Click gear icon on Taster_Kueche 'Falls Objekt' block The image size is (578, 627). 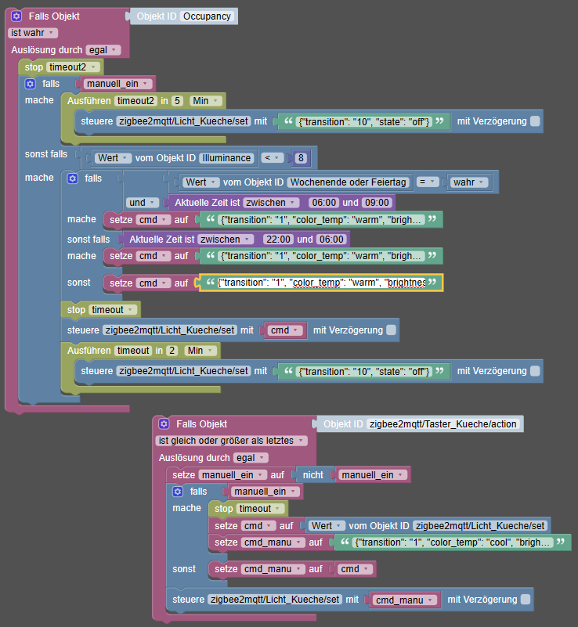(164, 423)
